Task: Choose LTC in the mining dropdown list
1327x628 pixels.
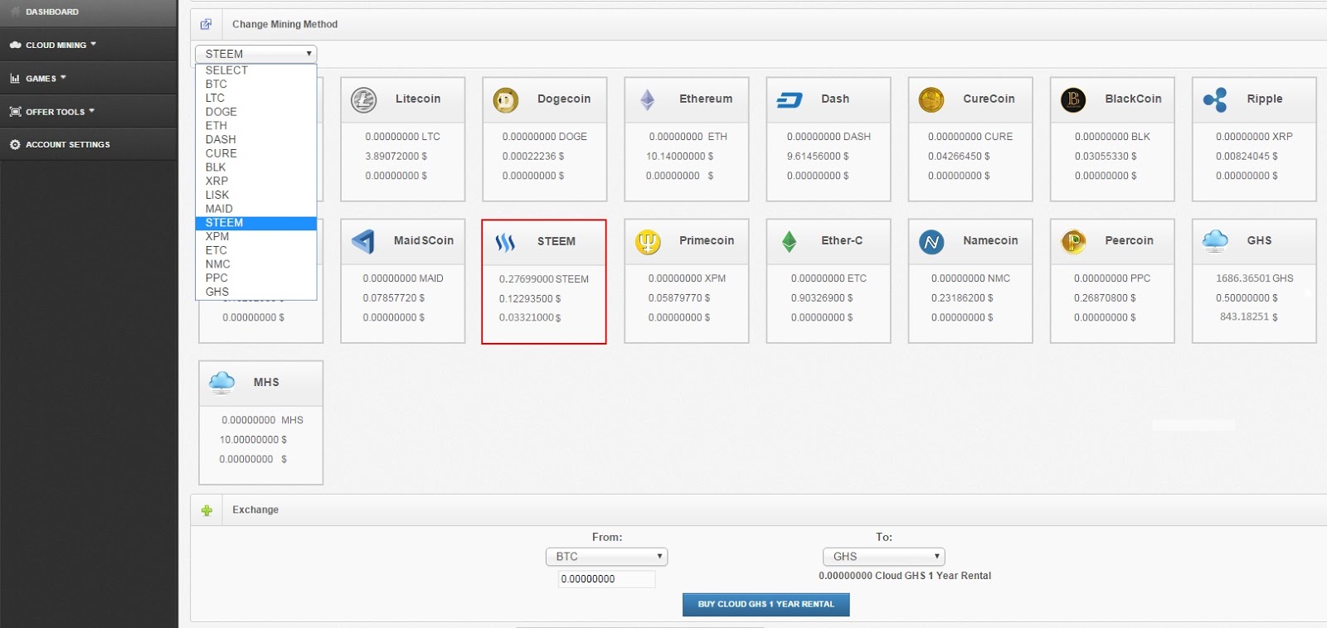Action: (x=256, y=98)
